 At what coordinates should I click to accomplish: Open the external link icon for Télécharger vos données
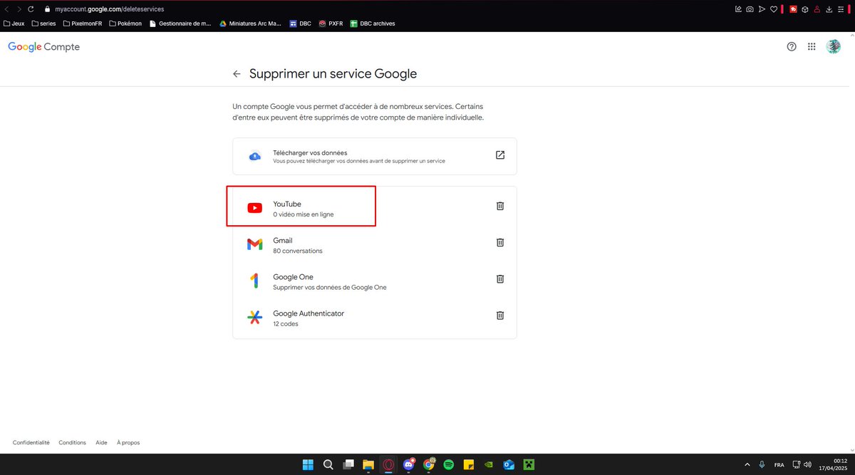pos(500,155)
